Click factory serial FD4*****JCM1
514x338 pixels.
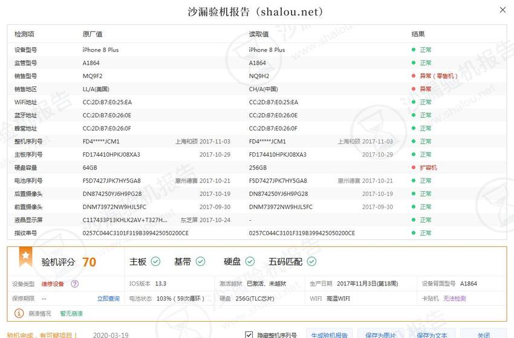tap(101, 141)
